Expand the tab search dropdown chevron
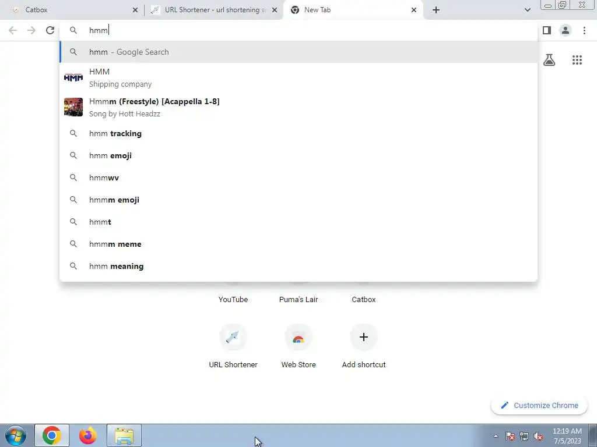597x447 pixels. (x=527, y=10)
